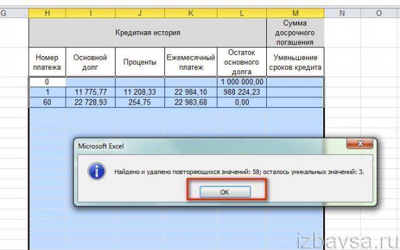The width and height of the screenshot is (400, 250).
Task: Select the 'Сумма досрочного погашения' header cell
Action: click(x=295, y=32)
